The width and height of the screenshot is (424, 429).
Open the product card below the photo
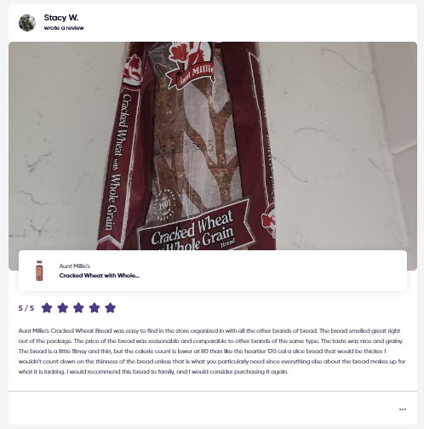click(x=213, y=271)
